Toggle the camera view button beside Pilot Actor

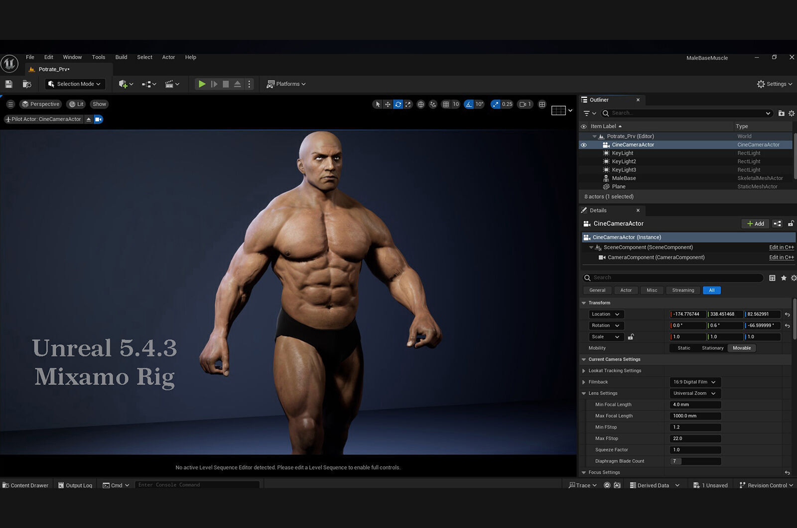click(98, 119)
